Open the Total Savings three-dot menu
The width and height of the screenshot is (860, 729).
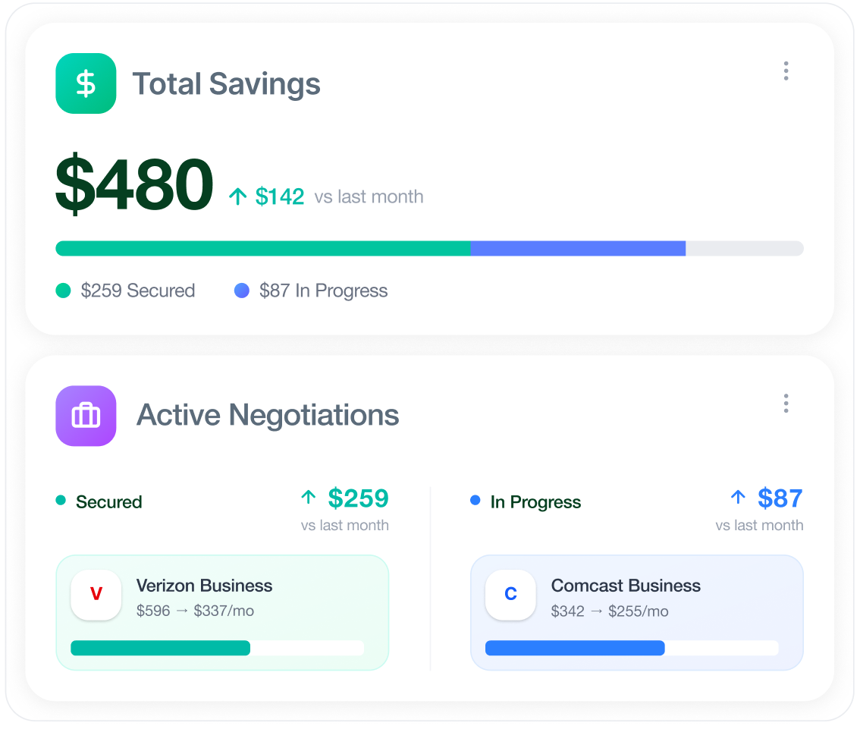click(786, 71)
